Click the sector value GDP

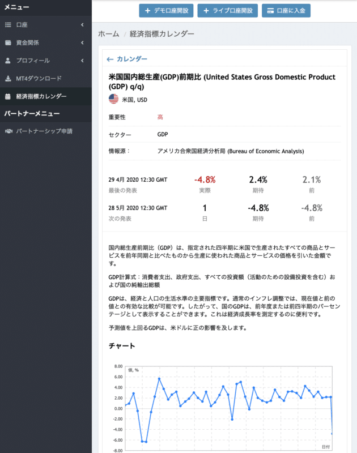[163, 134]
